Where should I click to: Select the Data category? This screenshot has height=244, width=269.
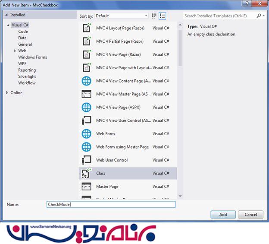(22, 38)
